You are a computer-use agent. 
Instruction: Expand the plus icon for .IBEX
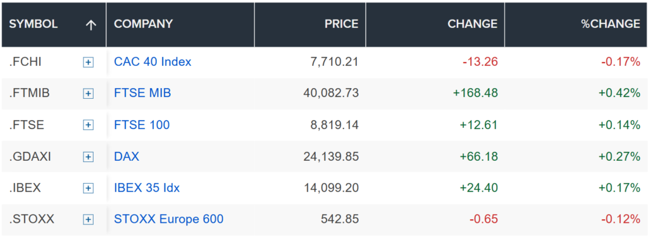[88, 188]
